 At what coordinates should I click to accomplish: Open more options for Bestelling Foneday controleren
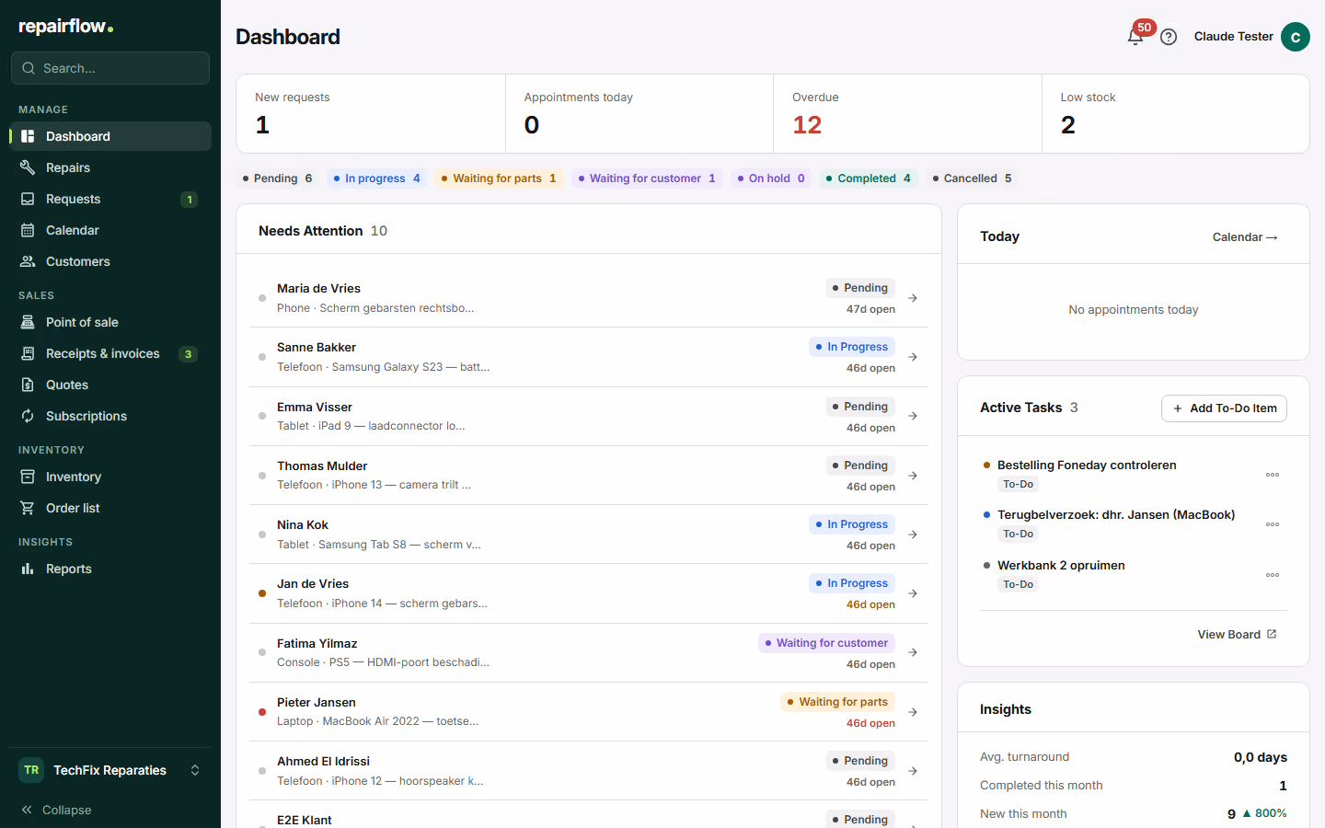[1273, 475]
